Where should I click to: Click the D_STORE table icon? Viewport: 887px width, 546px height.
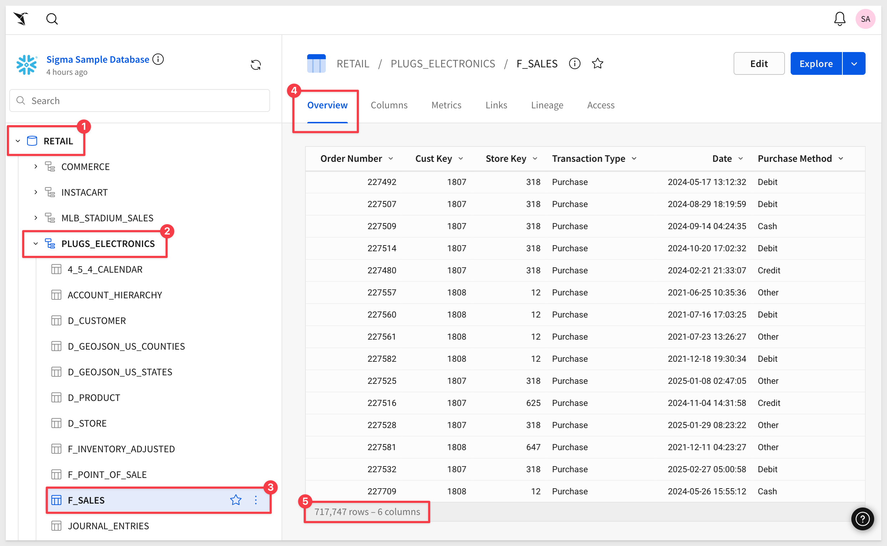[x=56, y=423]
